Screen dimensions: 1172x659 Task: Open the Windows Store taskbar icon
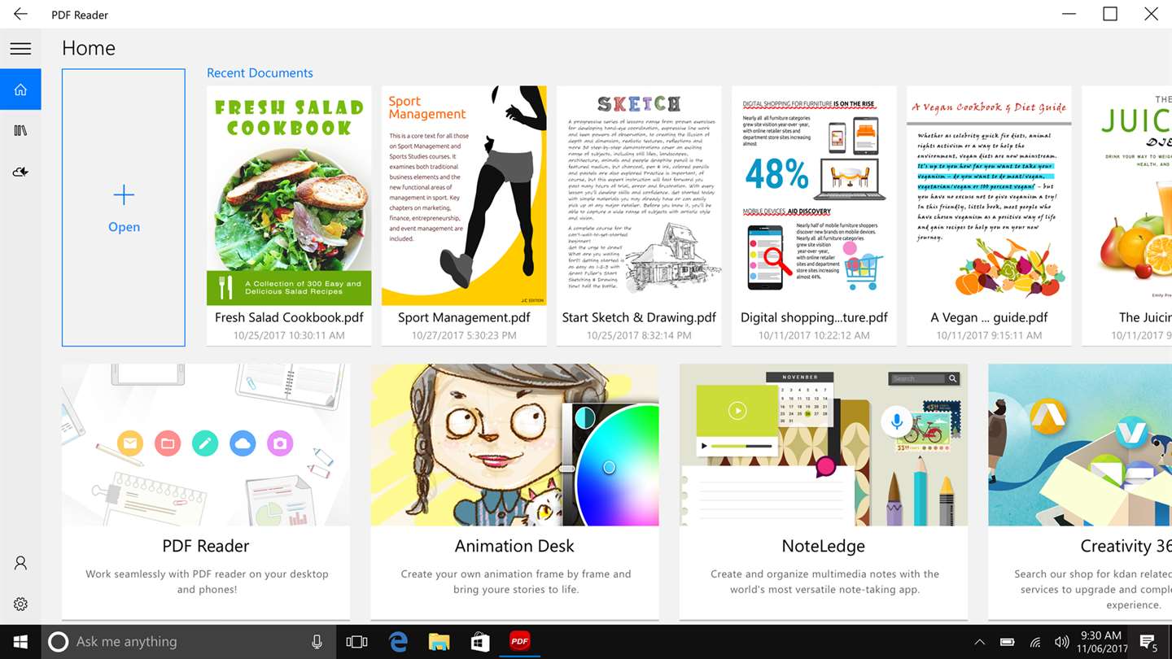pos(480,642)
